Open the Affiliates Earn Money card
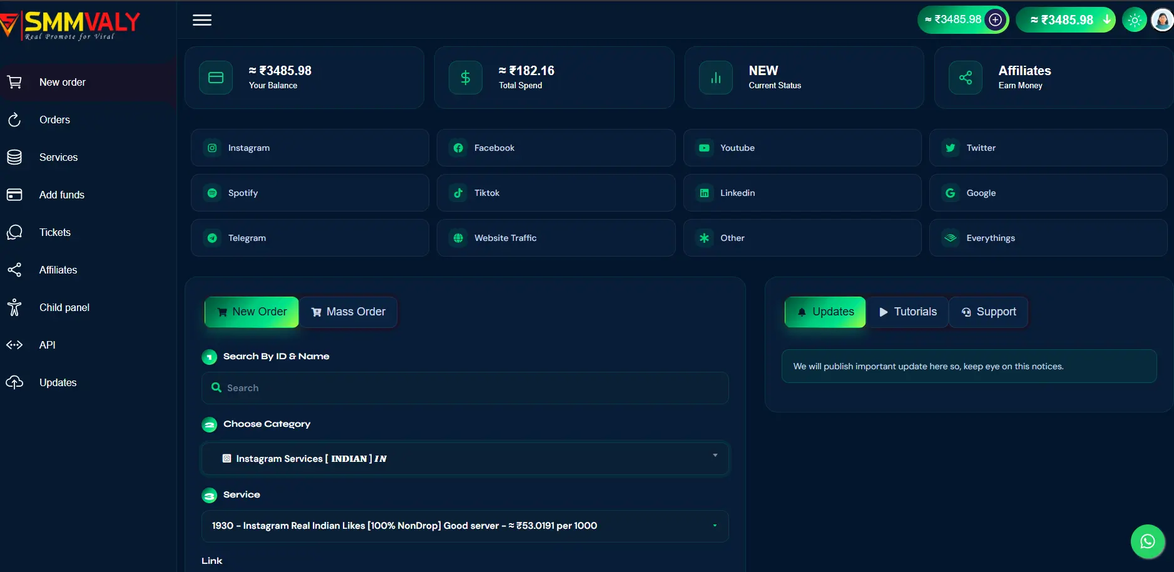 (x=1054, y=78)
